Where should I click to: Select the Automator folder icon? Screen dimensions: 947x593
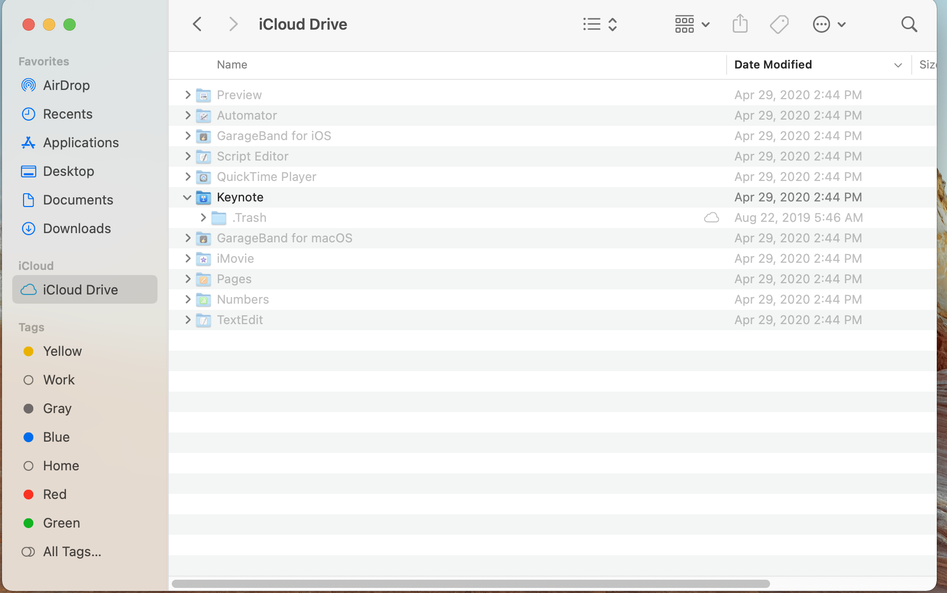click(204, 116)
